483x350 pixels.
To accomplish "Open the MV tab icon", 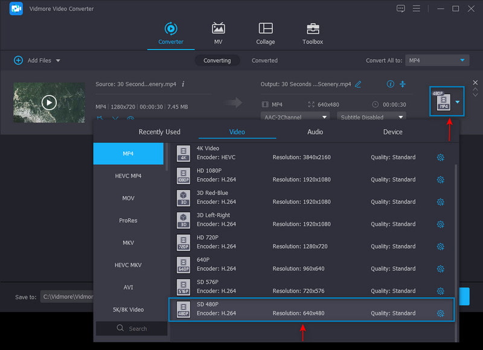I will (218, 28).
